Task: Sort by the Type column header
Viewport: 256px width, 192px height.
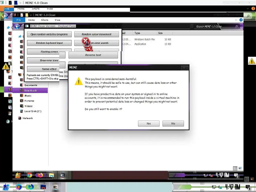Action: click(x=145, y=33)
